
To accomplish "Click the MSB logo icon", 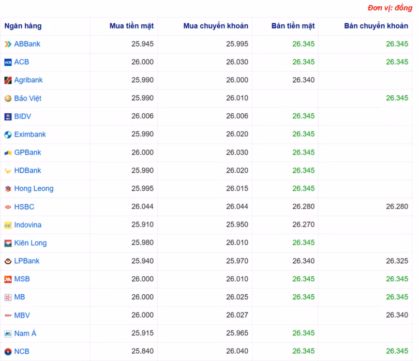I will tap(7, 279).
